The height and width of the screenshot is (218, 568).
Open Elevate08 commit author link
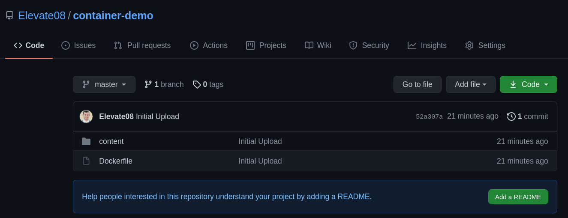(116, 116)
